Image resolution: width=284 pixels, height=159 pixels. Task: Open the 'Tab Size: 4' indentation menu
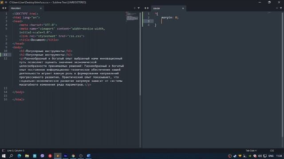(251, 151)
